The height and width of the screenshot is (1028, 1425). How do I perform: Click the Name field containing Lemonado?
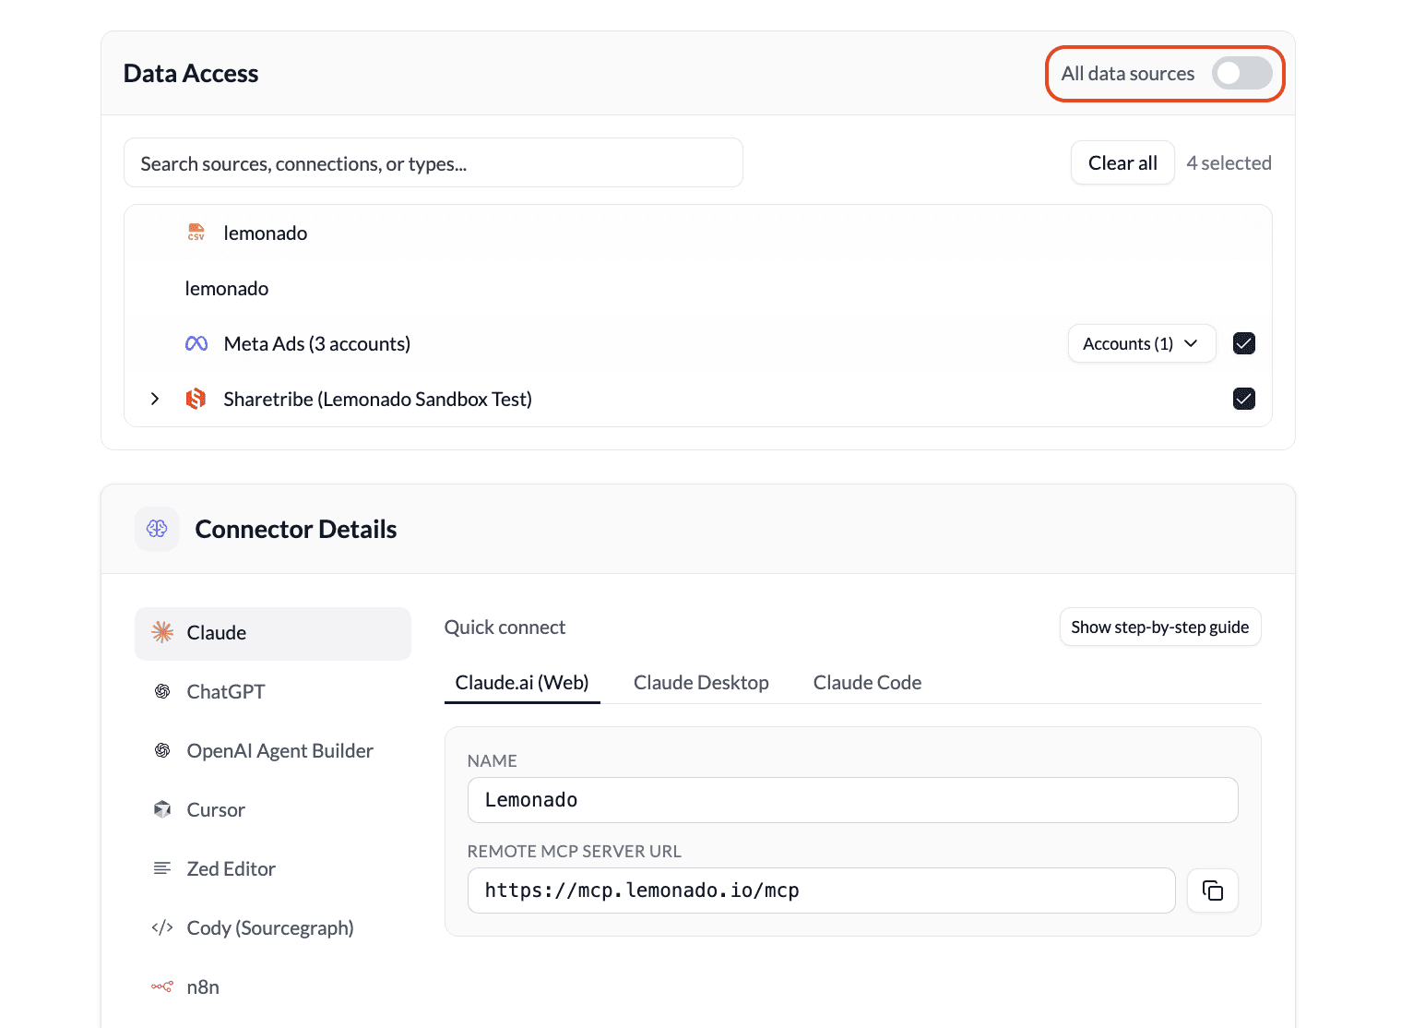(x=851, y=800)
